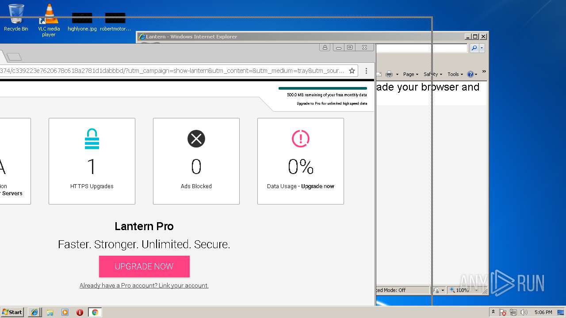Screen dimensions: 566x318
Task: Select the robertmotor desktop file
Action: click(x=115, y=21)
